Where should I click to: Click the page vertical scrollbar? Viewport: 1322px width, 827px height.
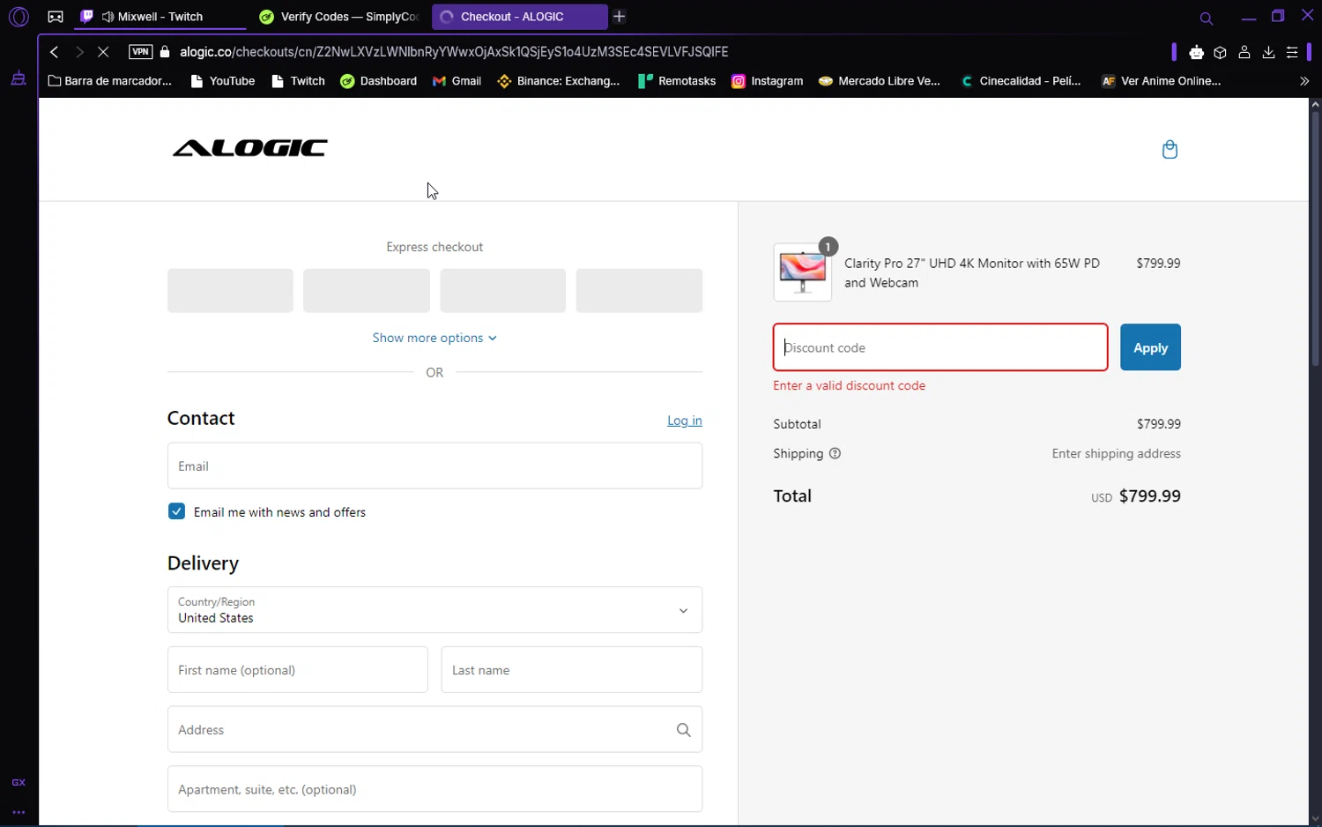[x=1315, y=238]
